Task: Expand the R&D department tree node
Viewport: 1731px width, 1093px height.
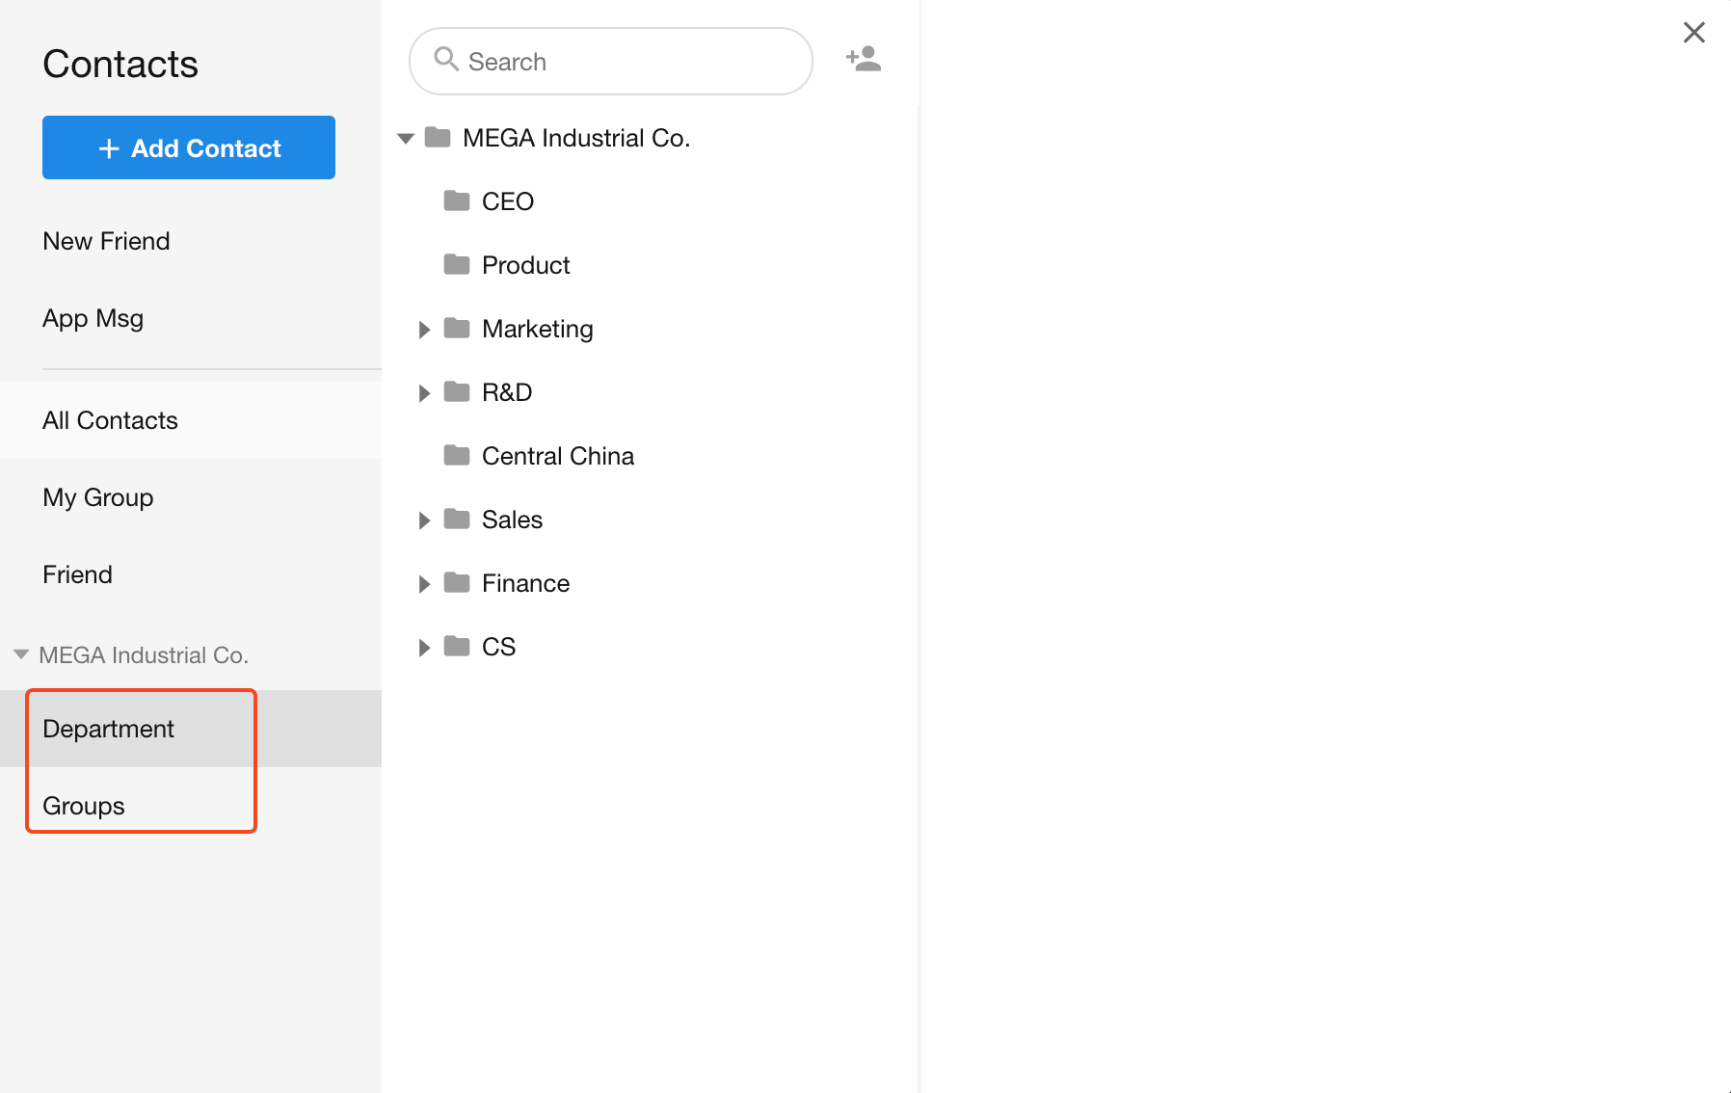Action: coord(424,393)
